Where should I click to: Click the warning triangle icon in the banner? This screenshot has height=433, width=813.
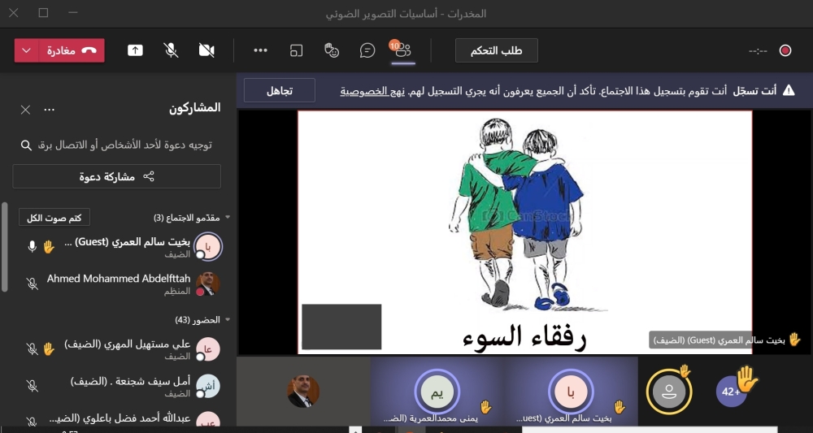pyautogui.click(x=789, y=91)
